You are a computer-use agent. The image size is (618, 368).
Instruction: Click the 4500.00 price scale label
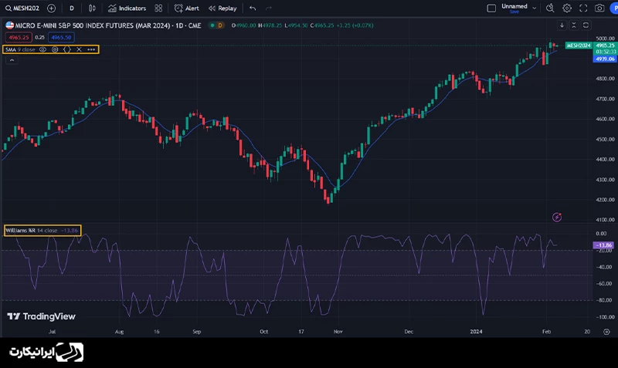pyautogui.click(x=605, y=139)
